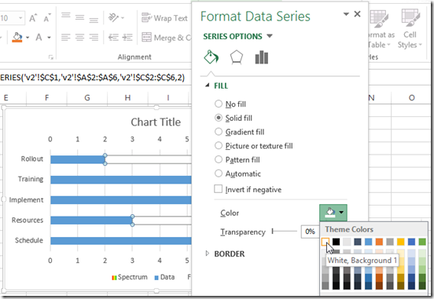Open the Fill & Line tab icon
The height and width of the screenshot is (299, 434).
[x=211, y=57]
